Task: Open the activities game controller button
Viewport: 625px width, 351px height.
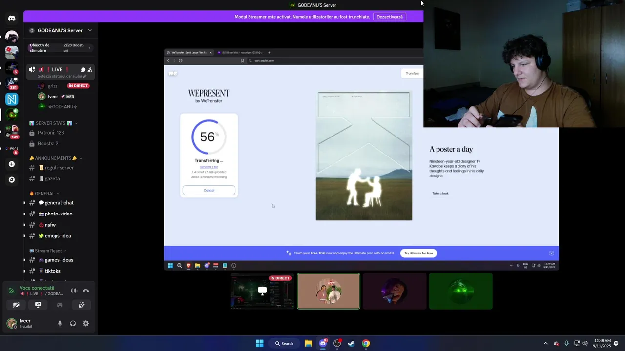Action: (x=60, y=305)
